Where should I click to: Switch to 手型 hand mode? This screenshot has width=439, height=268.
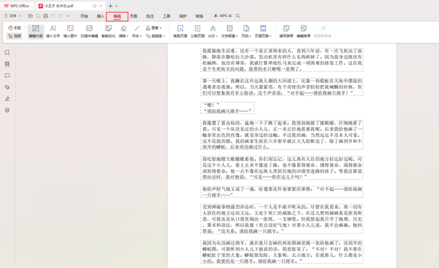pos(14,27)
